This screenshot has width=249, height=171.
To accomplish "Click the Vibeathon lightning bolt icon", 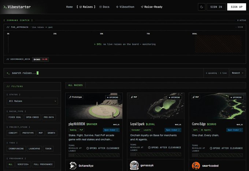I will point(117,7).
